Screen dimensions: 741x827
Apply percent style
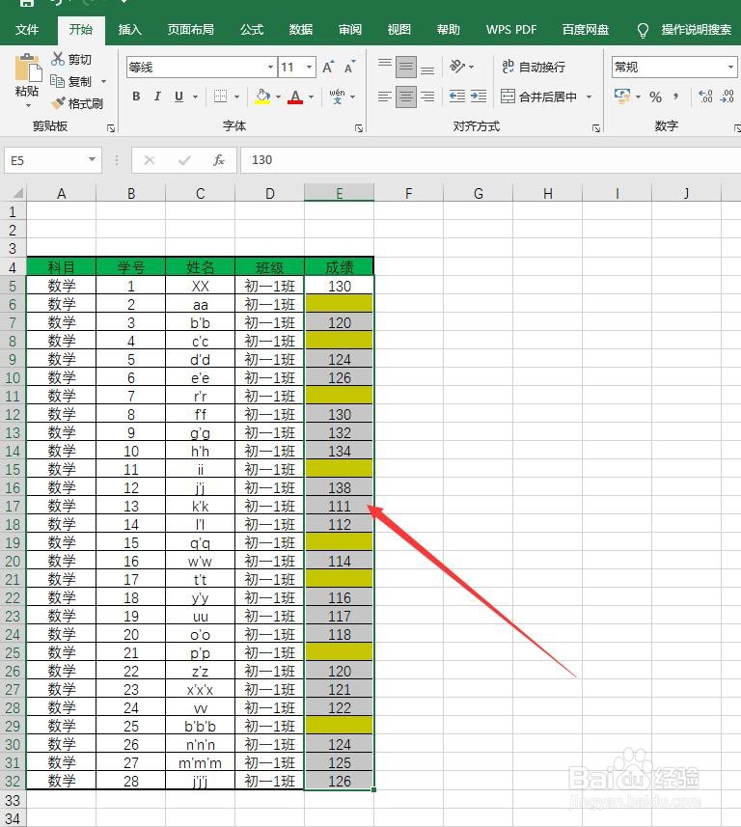655,96
